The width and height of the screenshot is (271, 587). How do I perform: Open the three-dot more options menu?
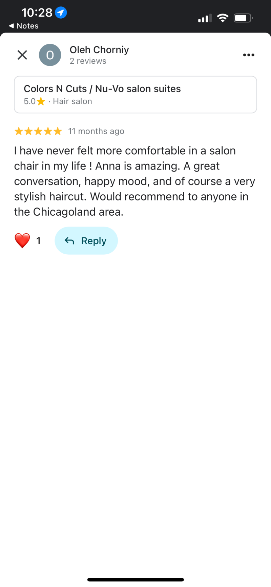[249, 55]
